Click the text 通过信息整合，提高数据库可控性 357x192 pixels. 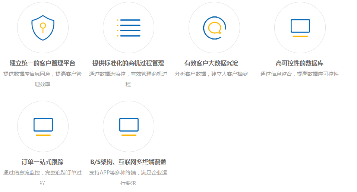tap(300, 74)
